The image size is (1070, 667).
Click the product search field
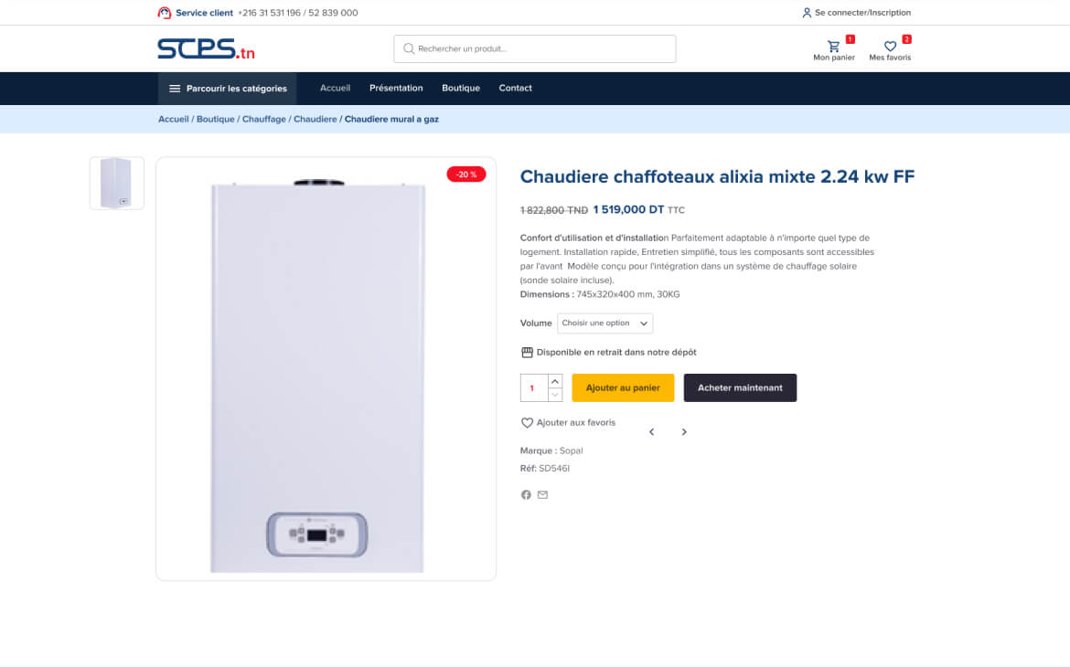(x=535, y=49)
